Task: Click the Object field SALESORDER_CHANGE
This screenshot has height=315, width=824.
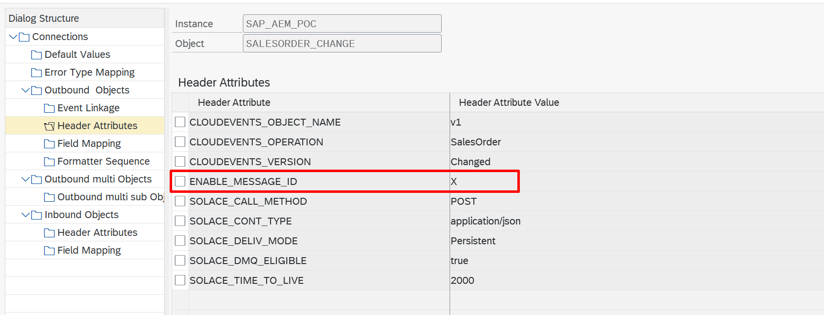Action: 342,44
